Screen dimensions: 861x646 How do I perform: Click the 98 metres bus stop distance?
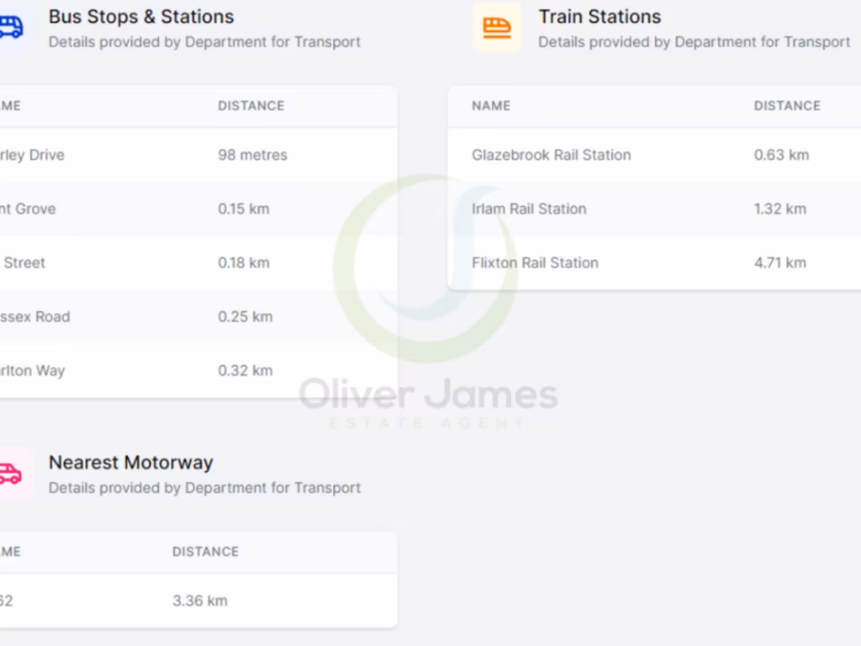pyautogui.click(x=252, y=155)
